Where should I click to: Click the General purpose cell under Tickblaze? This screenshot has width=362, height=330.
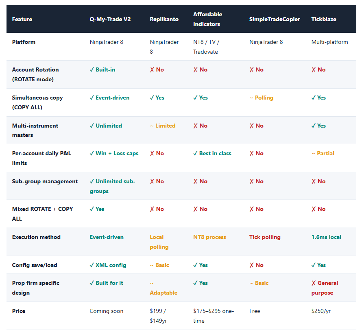[325, 288]
